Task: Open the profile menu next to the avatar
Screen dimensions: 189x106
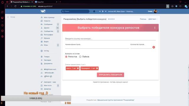Action: pos(158,11)
